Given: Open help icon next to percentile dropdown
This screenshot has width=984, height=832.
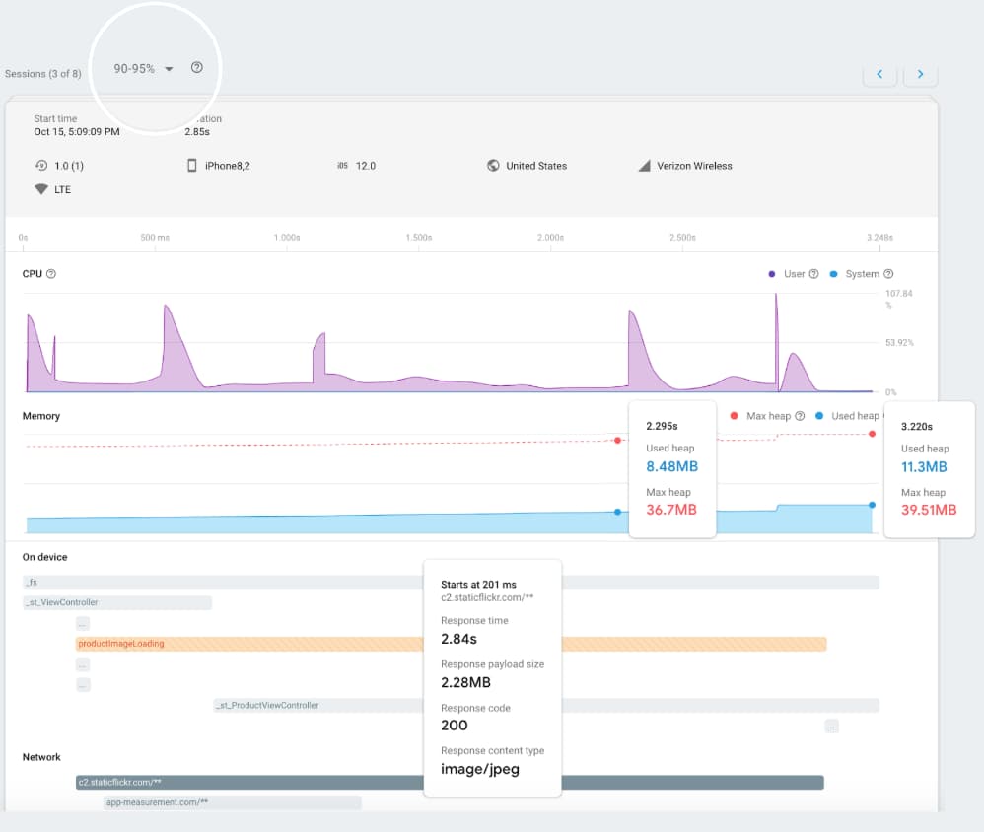Looking at the screenshot, I should (197, 67).
